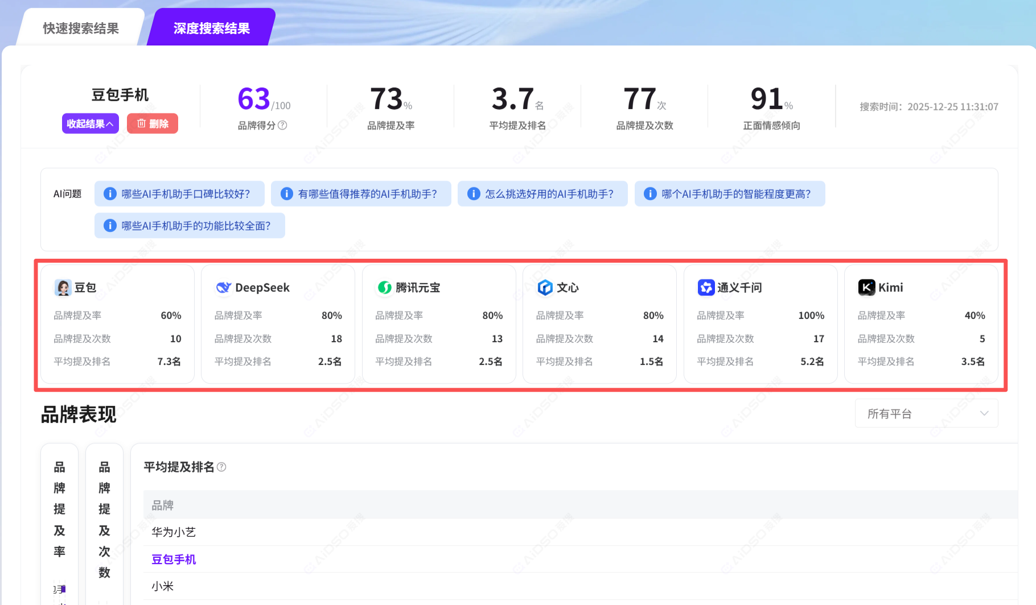The height and width of the screenshot is (605, 1036).
Task: Collapse results with the 收起结果 button
Action: point(90,123)
